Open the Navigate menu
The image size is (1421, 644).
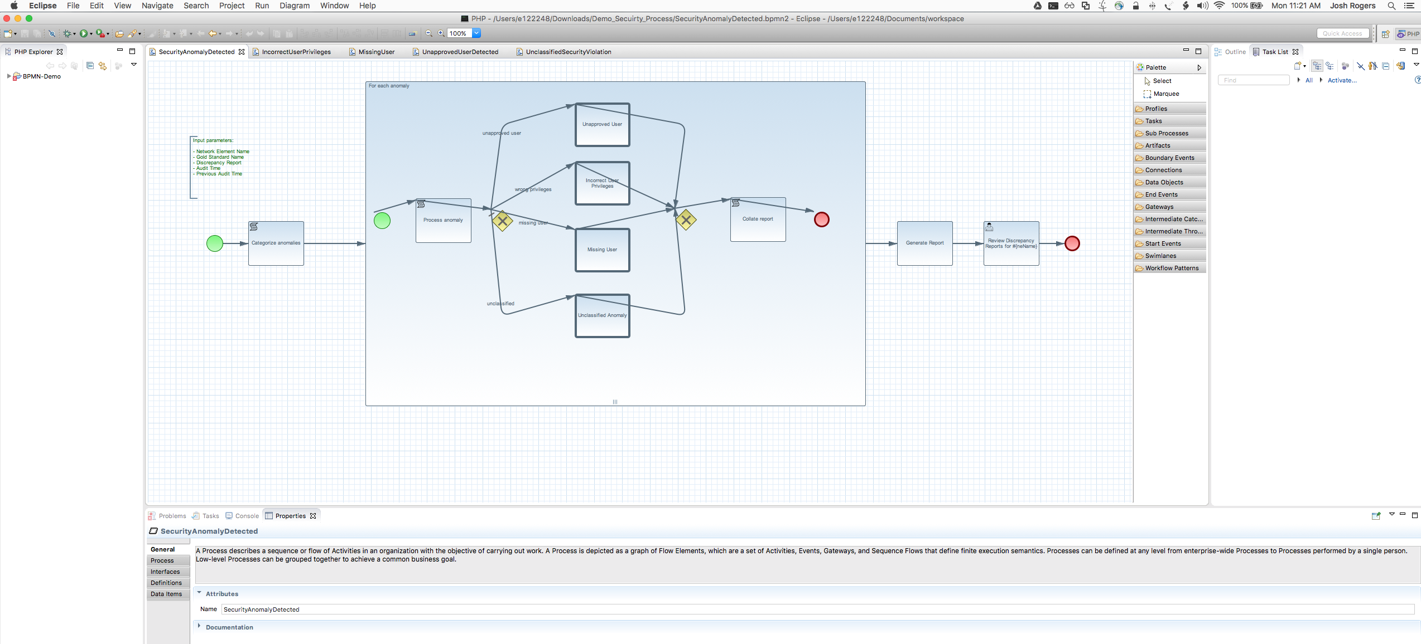[157, 6]
